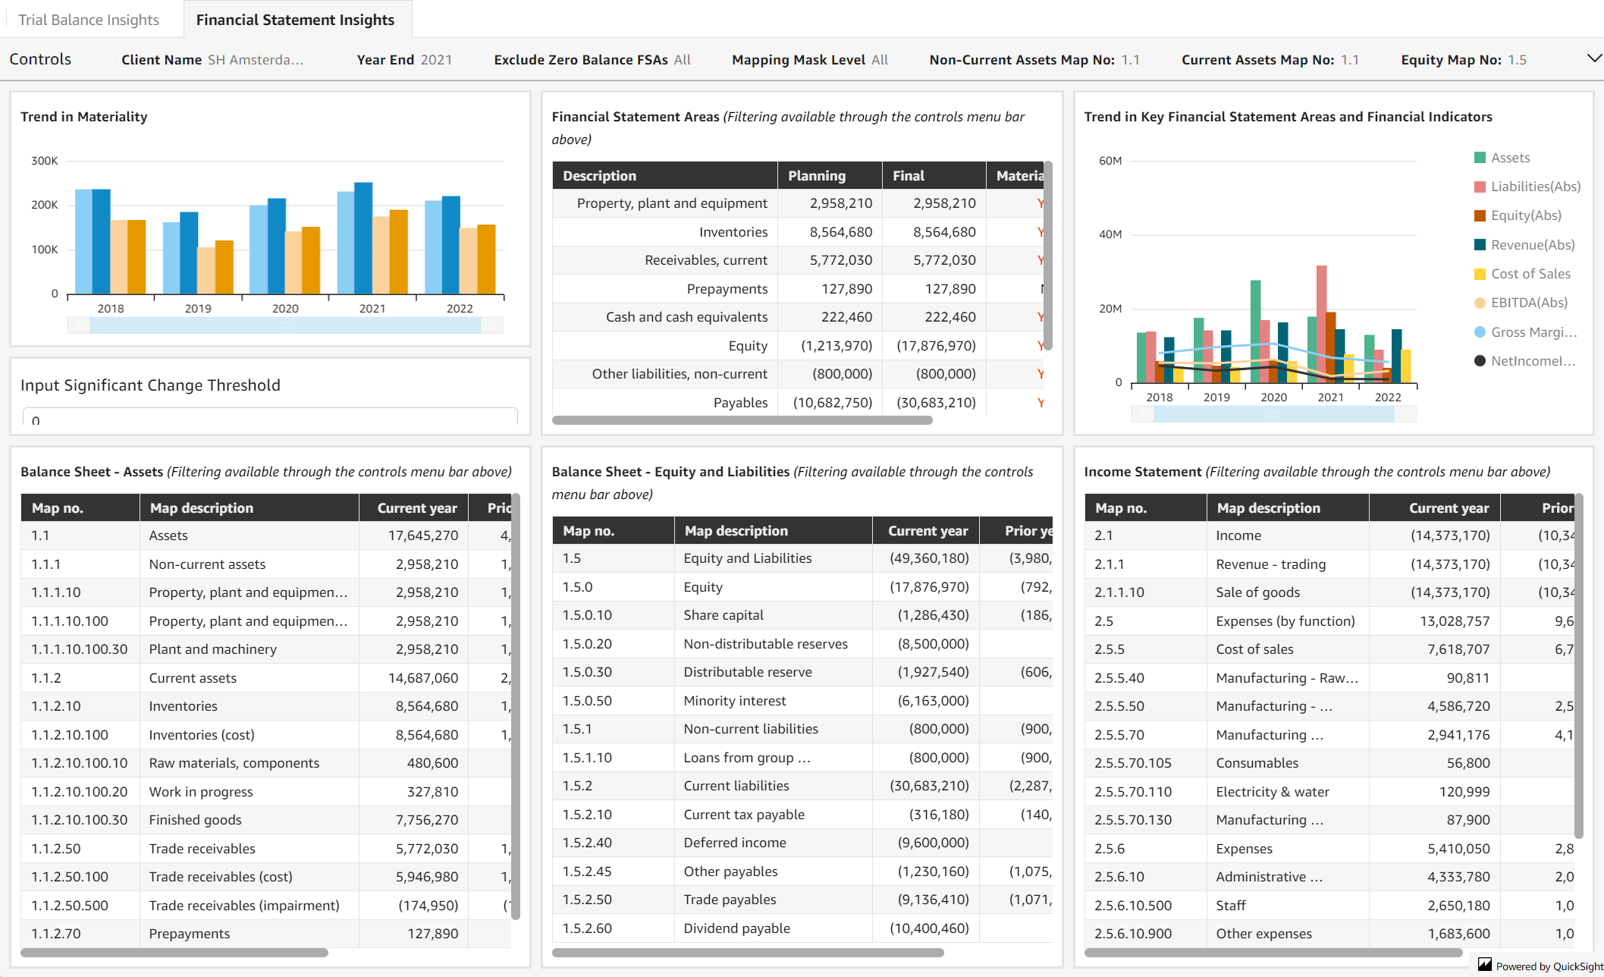This screenshot has width=1604, height=977.
Task: Switch to the Trial Balance Insights tab
Action: [89, 19]
